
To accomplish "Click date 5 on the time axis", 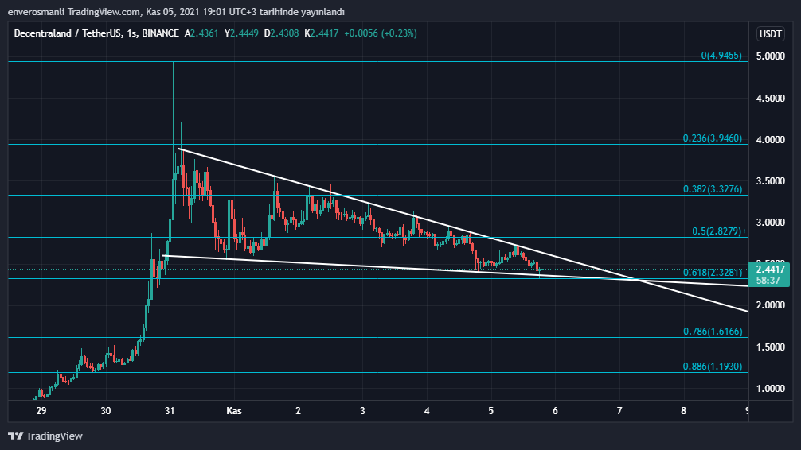I will tap(491, 411).
